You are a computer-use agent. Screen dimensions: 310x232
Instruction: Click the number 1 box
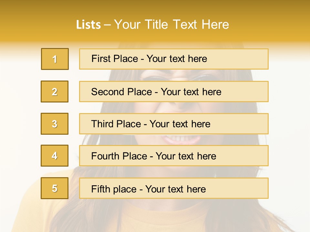tap(55, 59)
